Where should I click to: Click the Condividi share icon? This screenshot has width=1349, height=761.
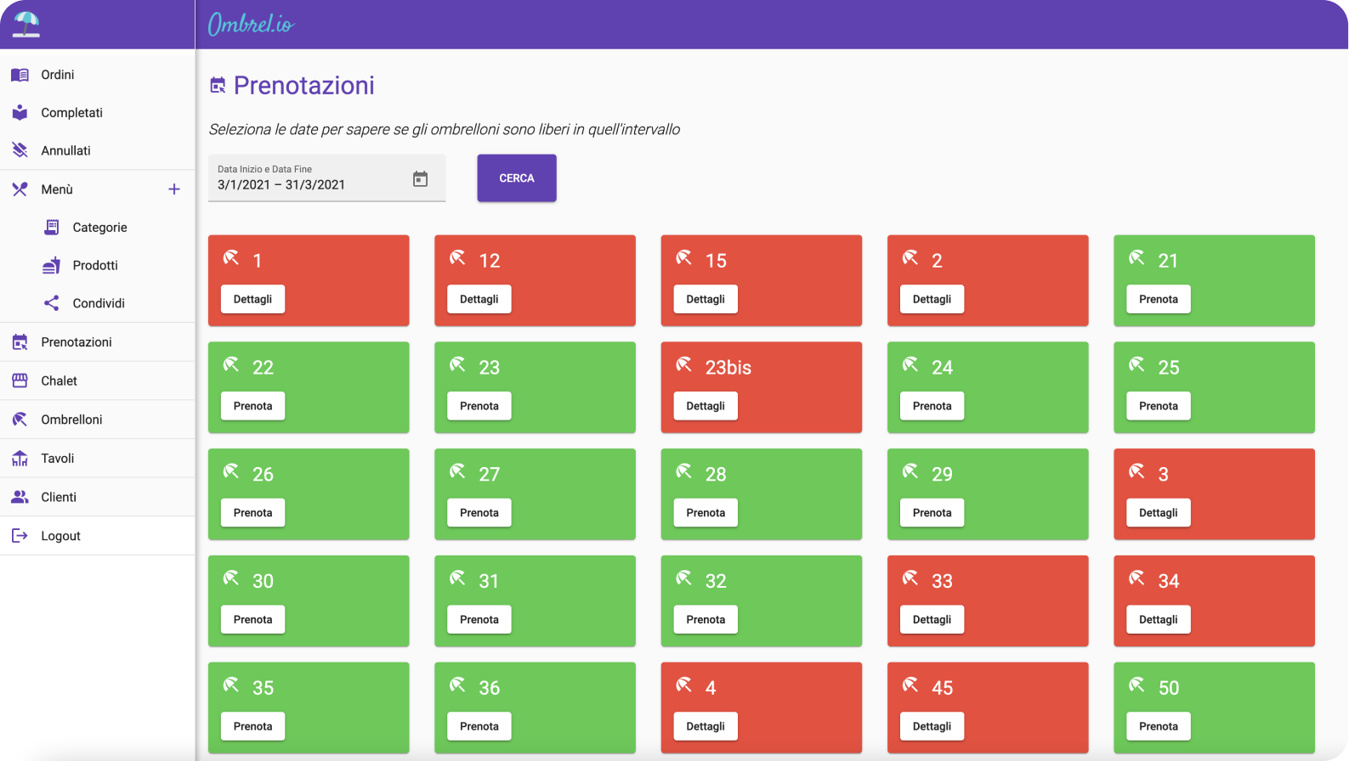click(52, 303)
